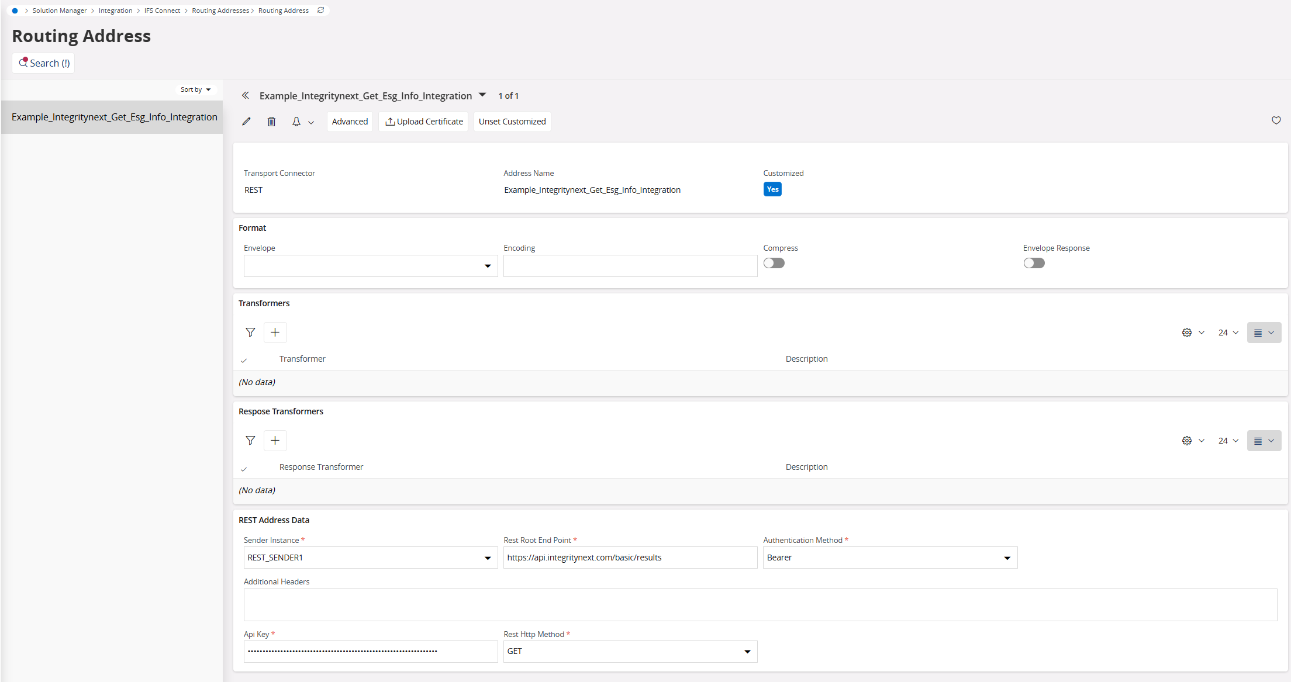
Task: Refresh the page using the breadcrumb refresh icon
Action: click(320, 10)
